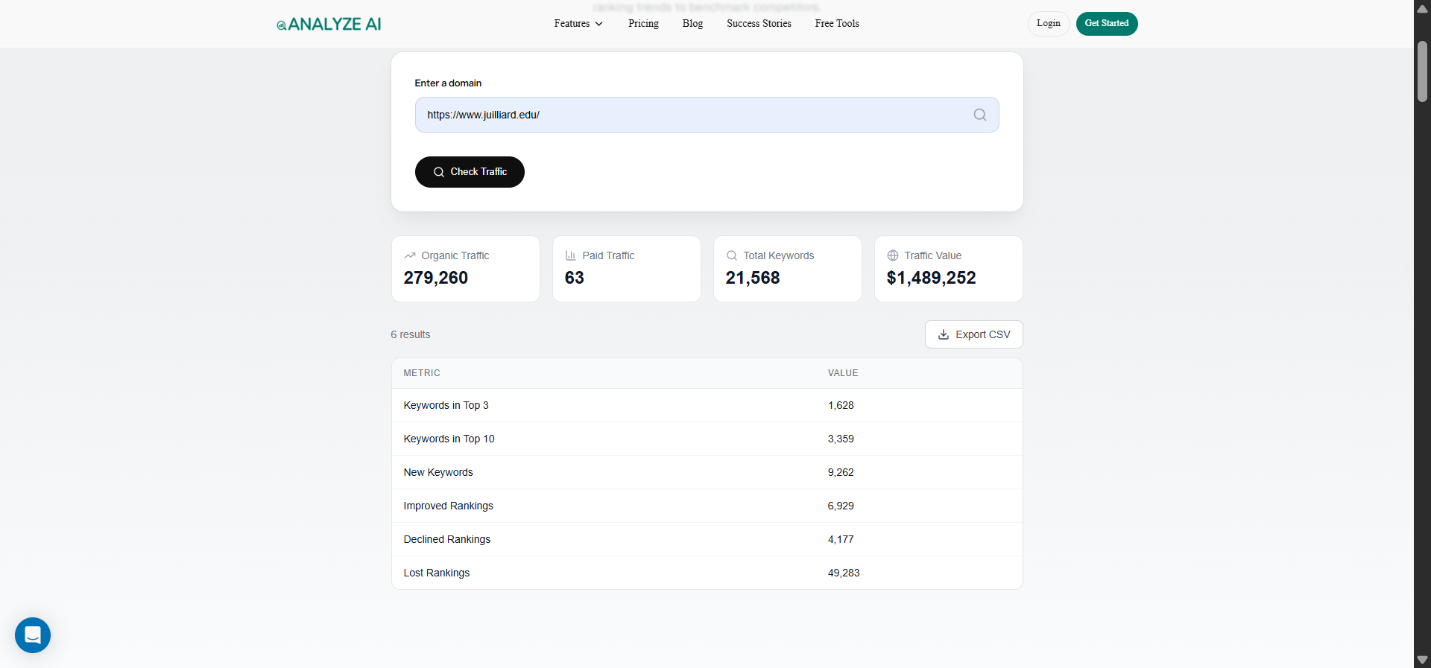
Task: Click the search magnifier icon in domain field
Action: pos(979,115)
